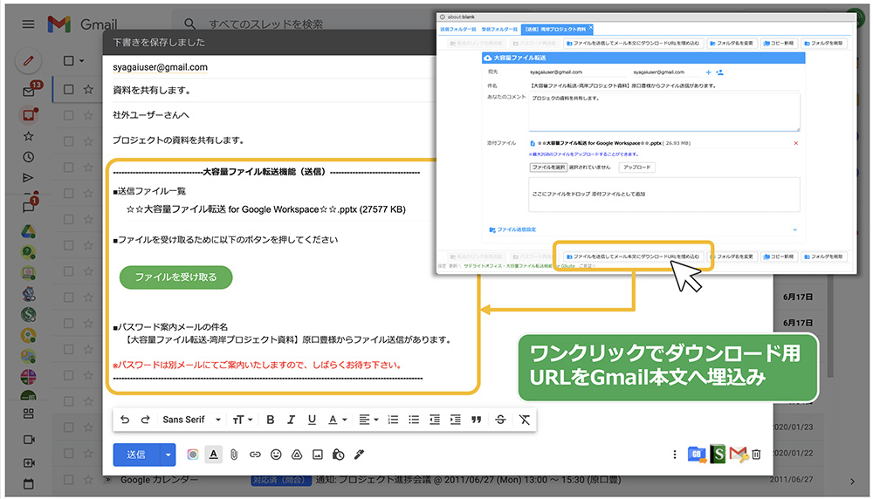The height and width of the screenshot is (499, 873).
Task: Expand the ファイル送信設定 section chevron
Action: coord(795,229)
